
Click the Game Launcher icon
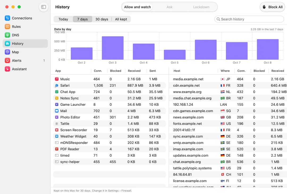[57, 105]
